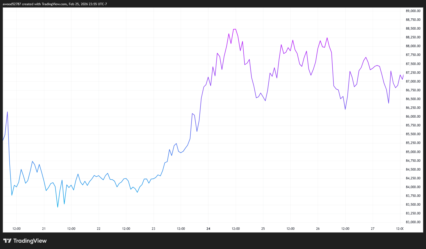Click the 87,250.00 price level label
The width and height of the screenshot is (426, 249).
click(x=413, y=72)
